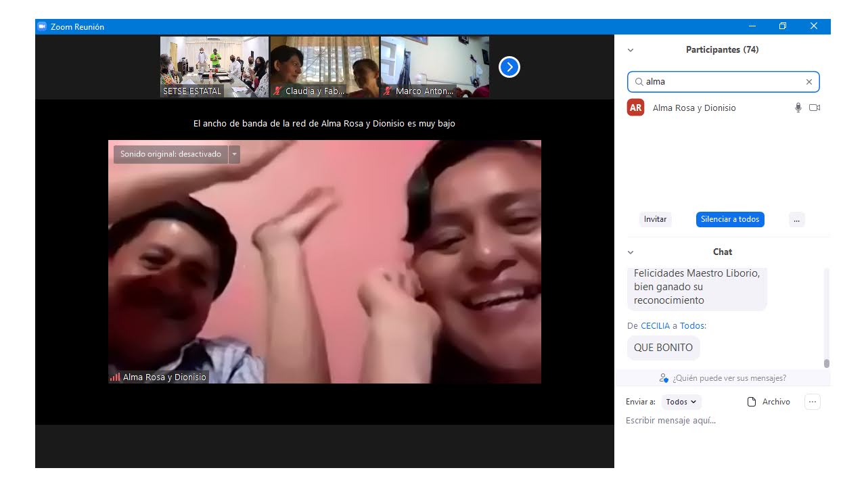
Task: Open the chat more options ellipsis button
Action: (813, 402)
